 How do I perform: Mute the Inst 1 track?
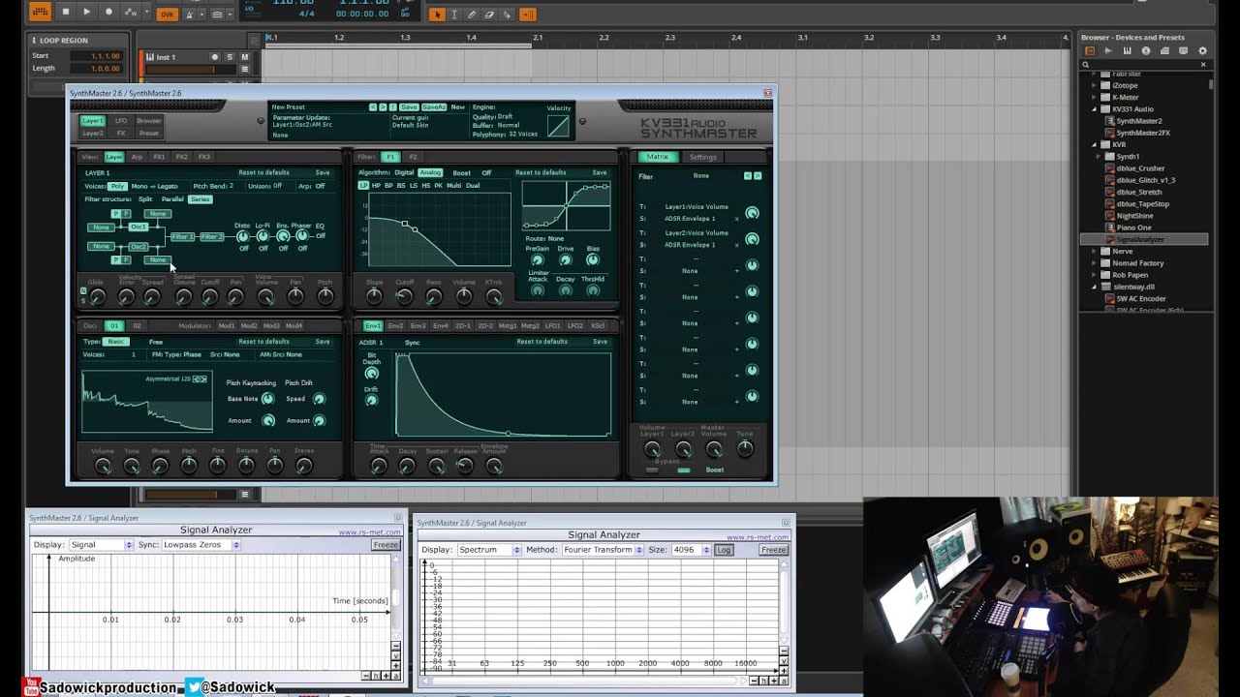tap(244, 57)
